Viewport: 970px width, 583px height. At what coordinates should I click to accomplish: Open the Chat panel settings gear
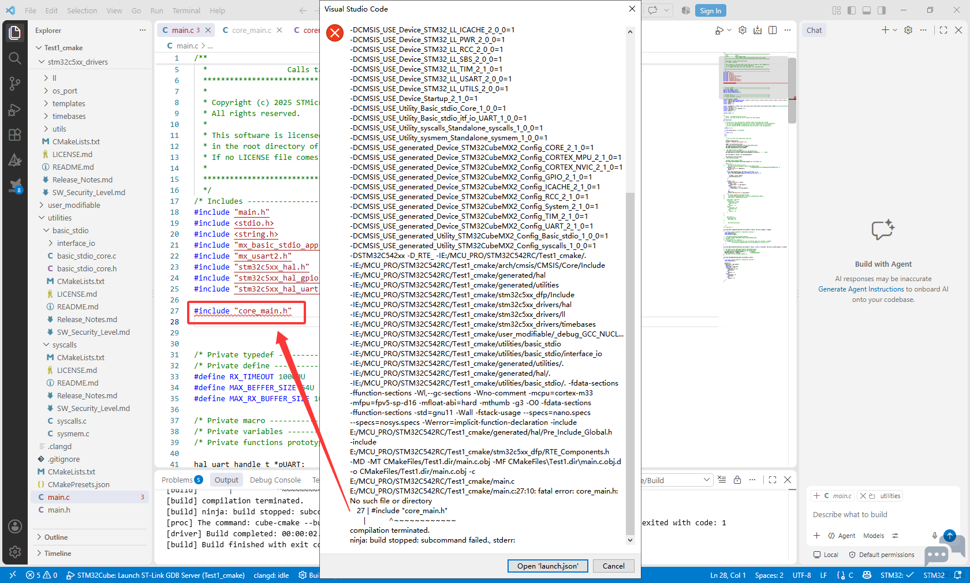[908, 30]
